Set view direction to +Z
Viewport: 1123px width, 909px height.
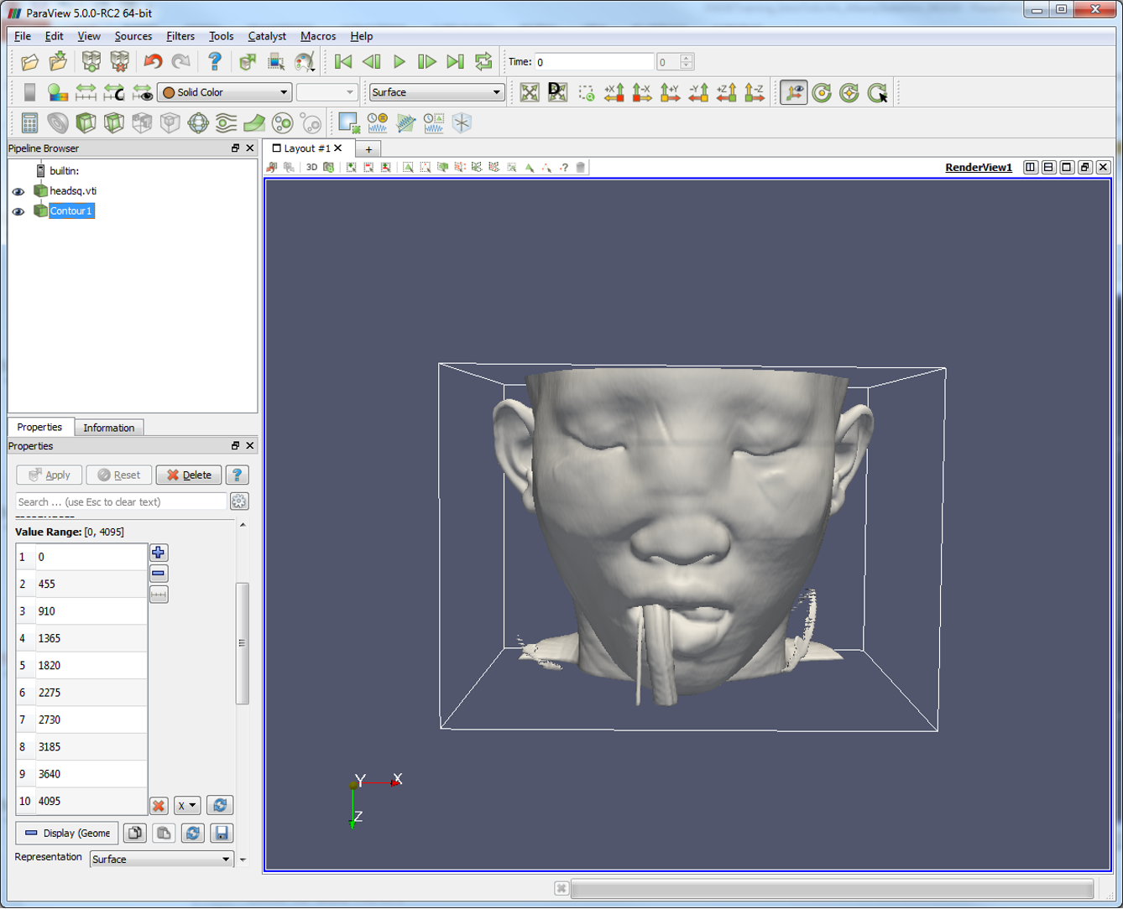pos(727,92)
